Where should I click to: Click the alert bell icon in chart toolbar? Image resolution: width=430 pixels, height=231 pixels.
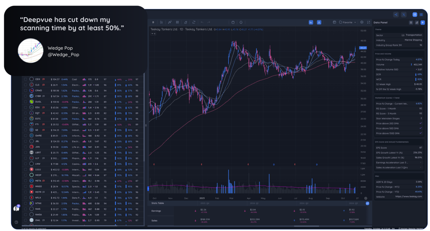(241, 22)
